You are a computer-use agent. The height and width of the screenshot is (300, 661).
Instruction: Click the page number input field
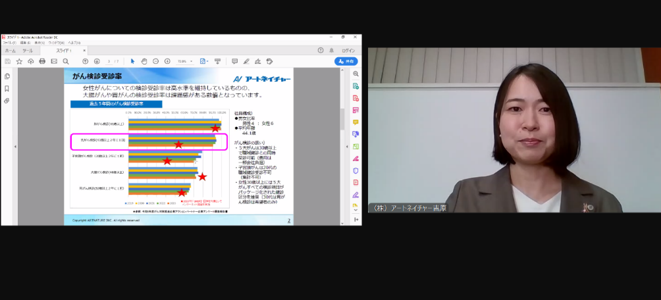(x=109, y=61)
